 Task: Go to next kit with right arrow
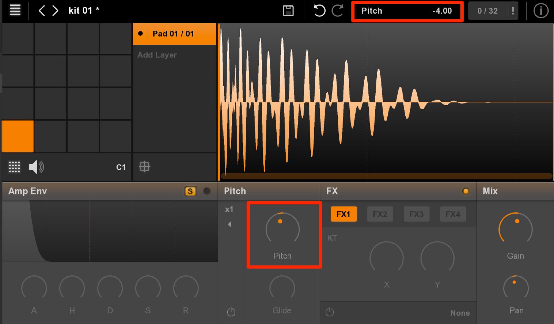(x=55, y=11)
